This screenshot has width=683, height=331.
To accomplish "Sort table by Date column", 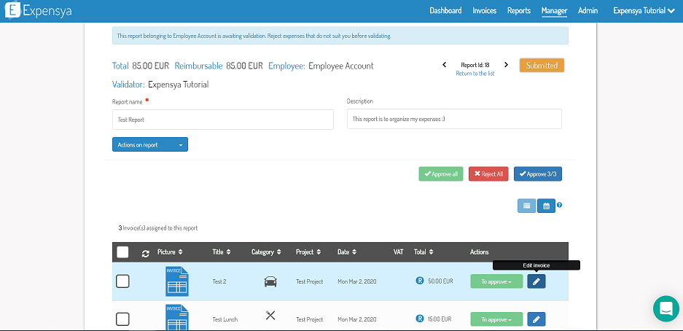I will point(347,252).
